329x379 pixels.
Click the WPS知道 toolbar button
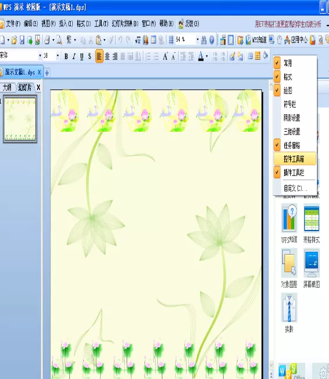coord(256,40)
